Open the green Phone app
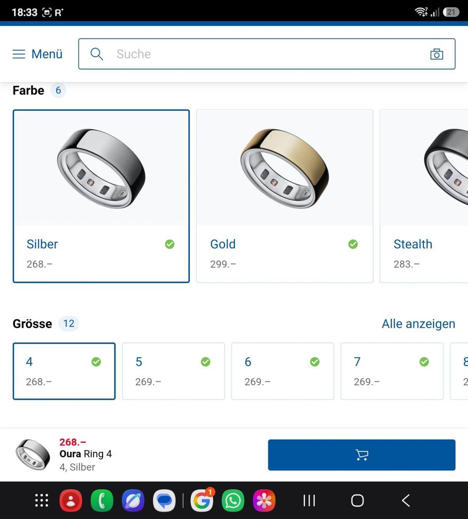This screenshot has width=468, height=519. 102,501
